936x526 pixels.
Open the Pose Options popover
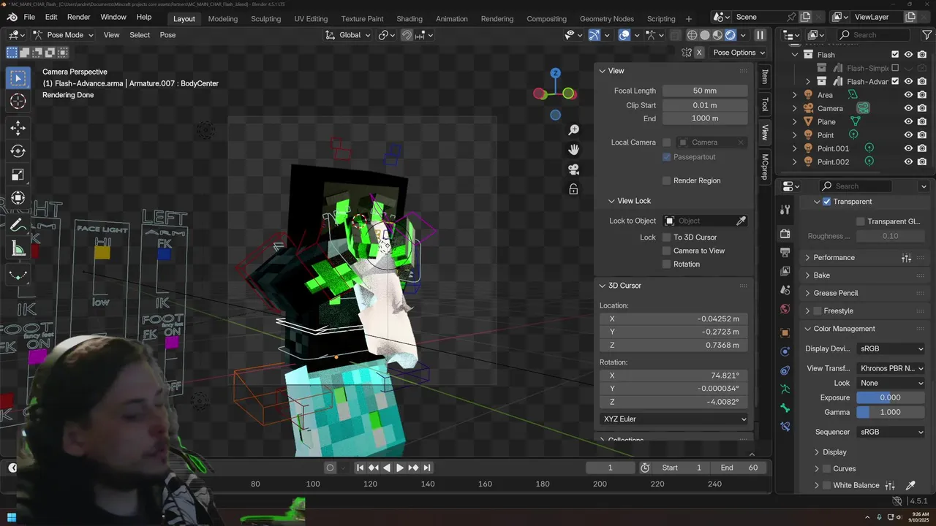point(739,53)
